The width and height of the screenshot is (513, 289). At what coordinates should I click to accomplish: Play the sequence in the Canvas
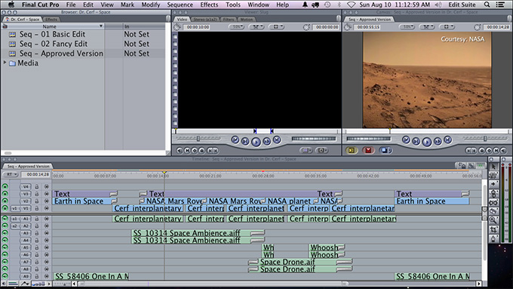[427, 141]
